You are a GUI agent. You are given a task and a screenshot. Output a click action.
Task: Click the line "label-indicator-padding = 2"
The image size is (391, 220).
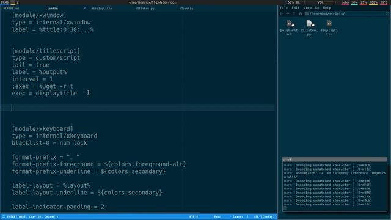[x=58, y=207]
